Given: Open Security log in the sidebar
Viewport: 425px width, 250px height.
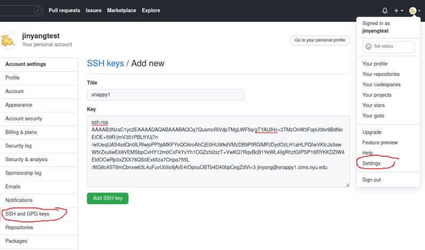Looking at the screenshot, I should [39, 146].
